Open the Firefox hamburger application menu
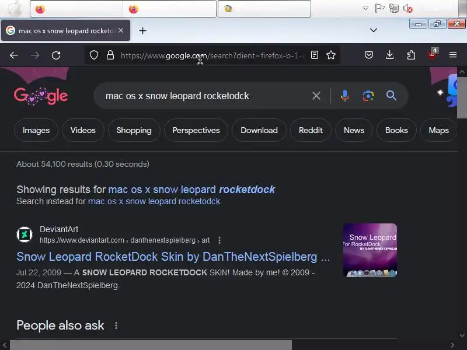The width and height of the screenshot is (467, 350). coord(453,55)
